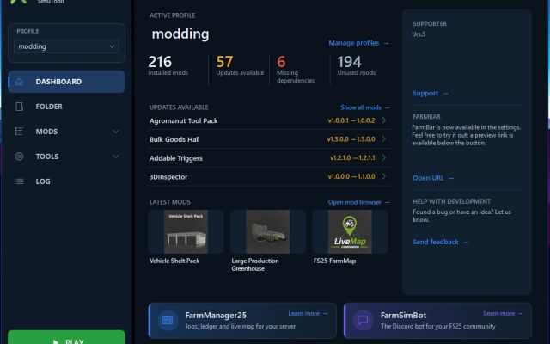Image resolution: width=550 pixels, height=344 pixels.
Task: Click version v1.0.0.1 → 1.0.0.2 text
Action: tap(351, 120)
